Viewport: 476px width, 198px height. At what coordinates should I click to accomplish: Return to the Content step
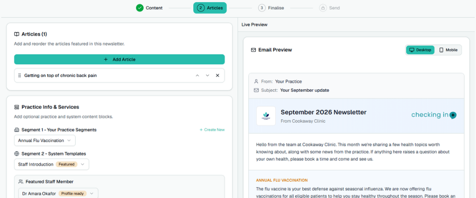[149, 8]
